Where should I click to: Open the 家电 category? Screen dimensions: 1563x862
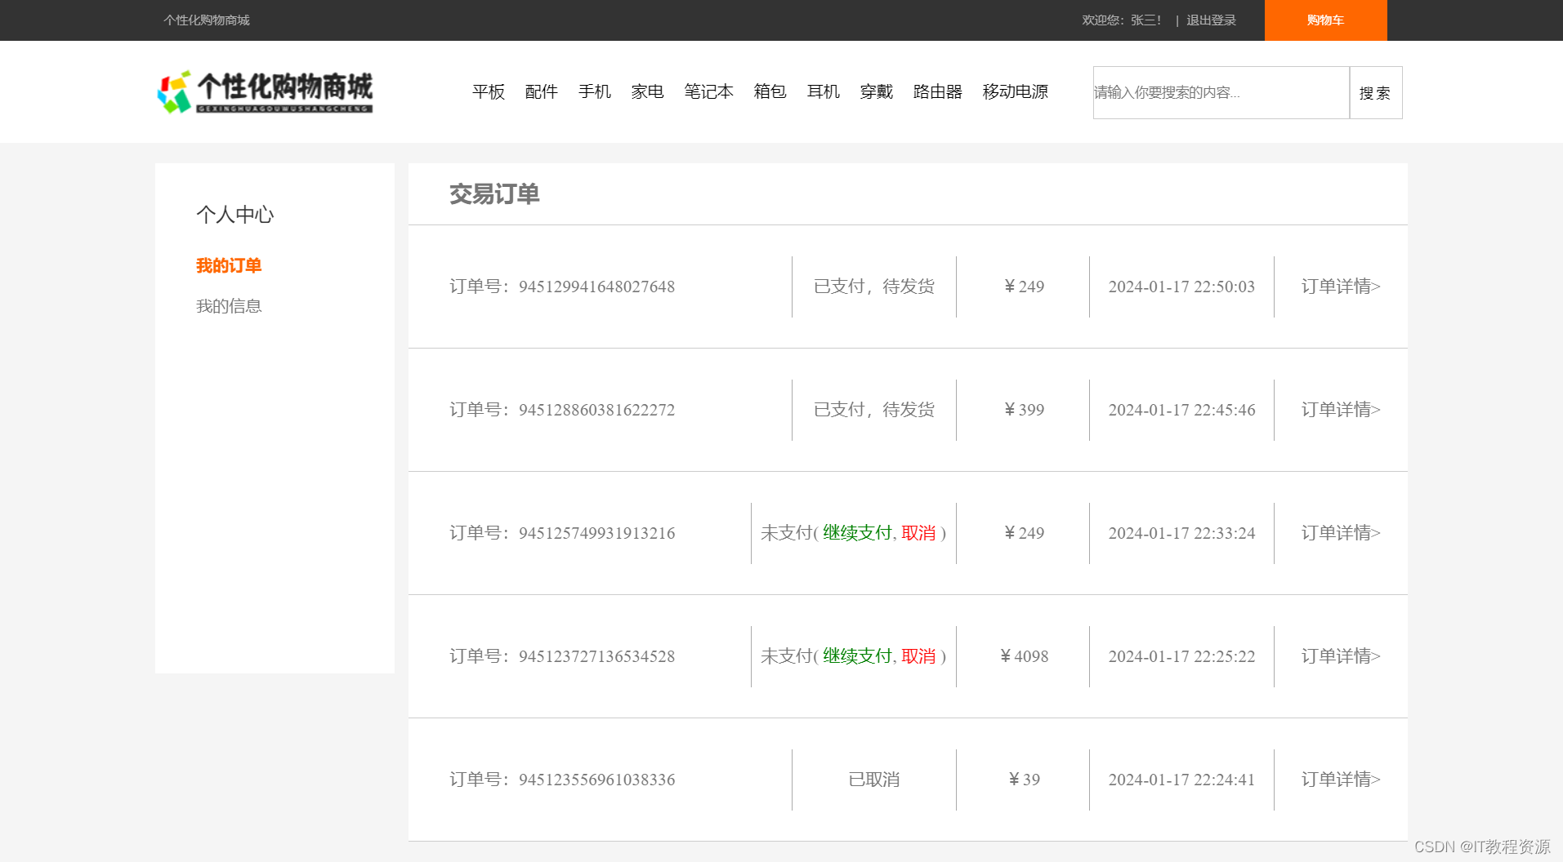pyautogui.click(x=648, y=91)
